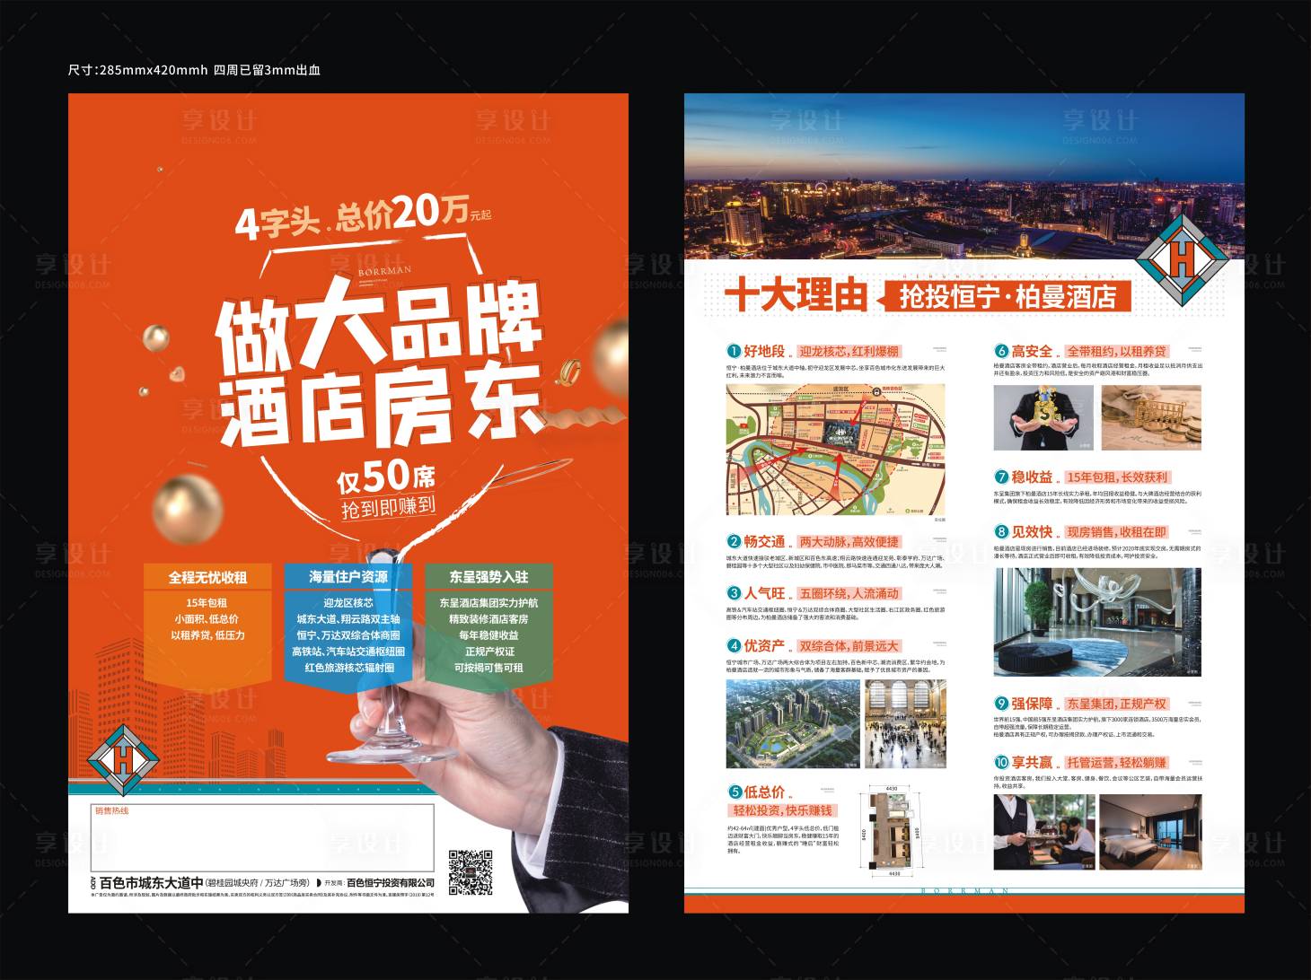Click number 9 badge beside 强保障
Screen dimensions: 1311x980
[x=1001, y=704]
